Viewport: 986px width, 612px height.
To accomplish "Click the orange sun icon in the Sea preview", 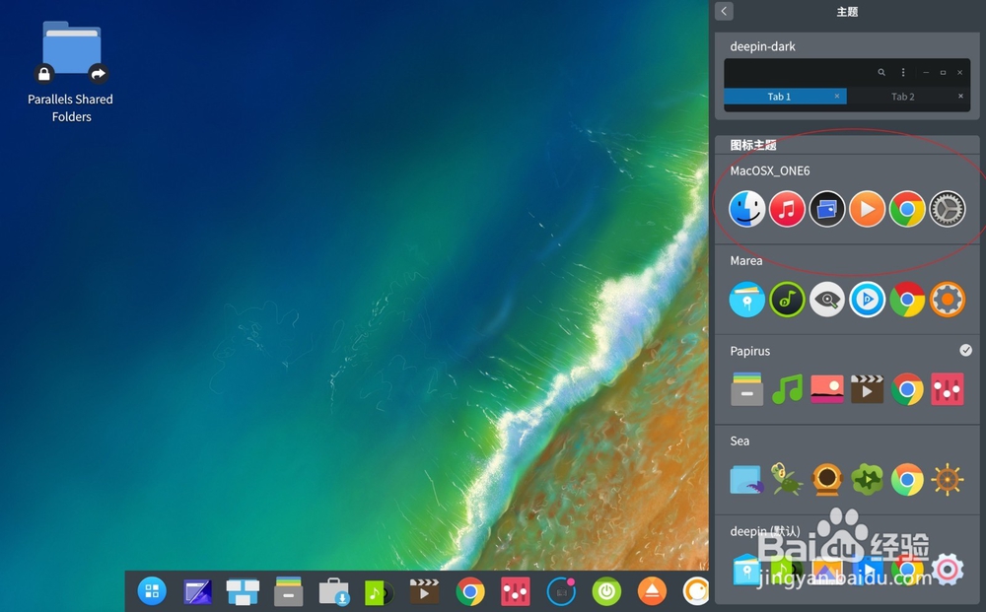I will (x=947, y=479).
